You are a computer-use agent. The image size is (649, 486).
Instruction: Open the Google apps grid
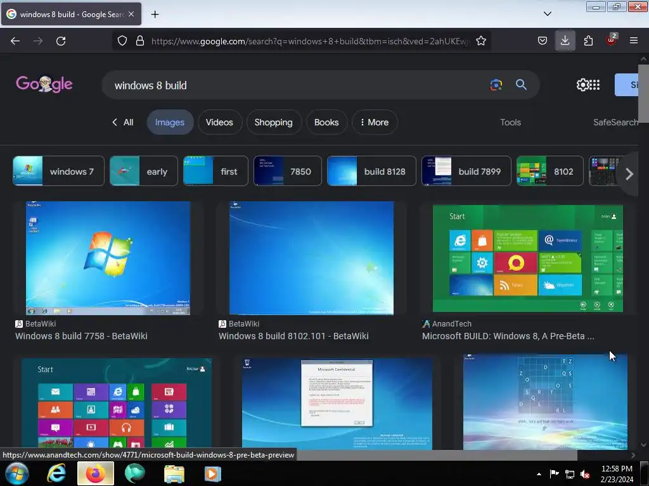(594, 85)
